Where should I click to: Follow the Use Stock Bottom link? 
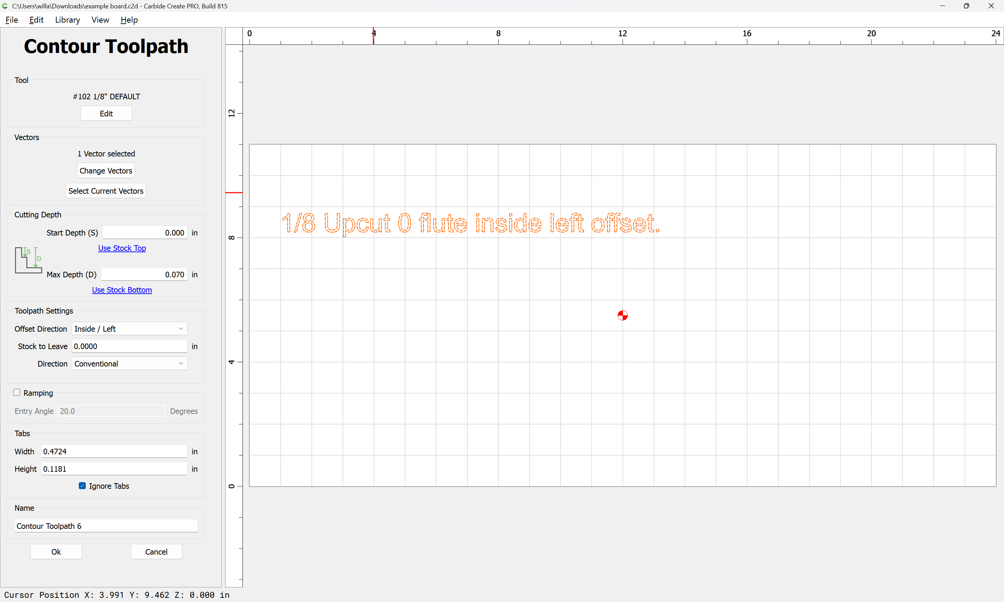pos(122,290)
